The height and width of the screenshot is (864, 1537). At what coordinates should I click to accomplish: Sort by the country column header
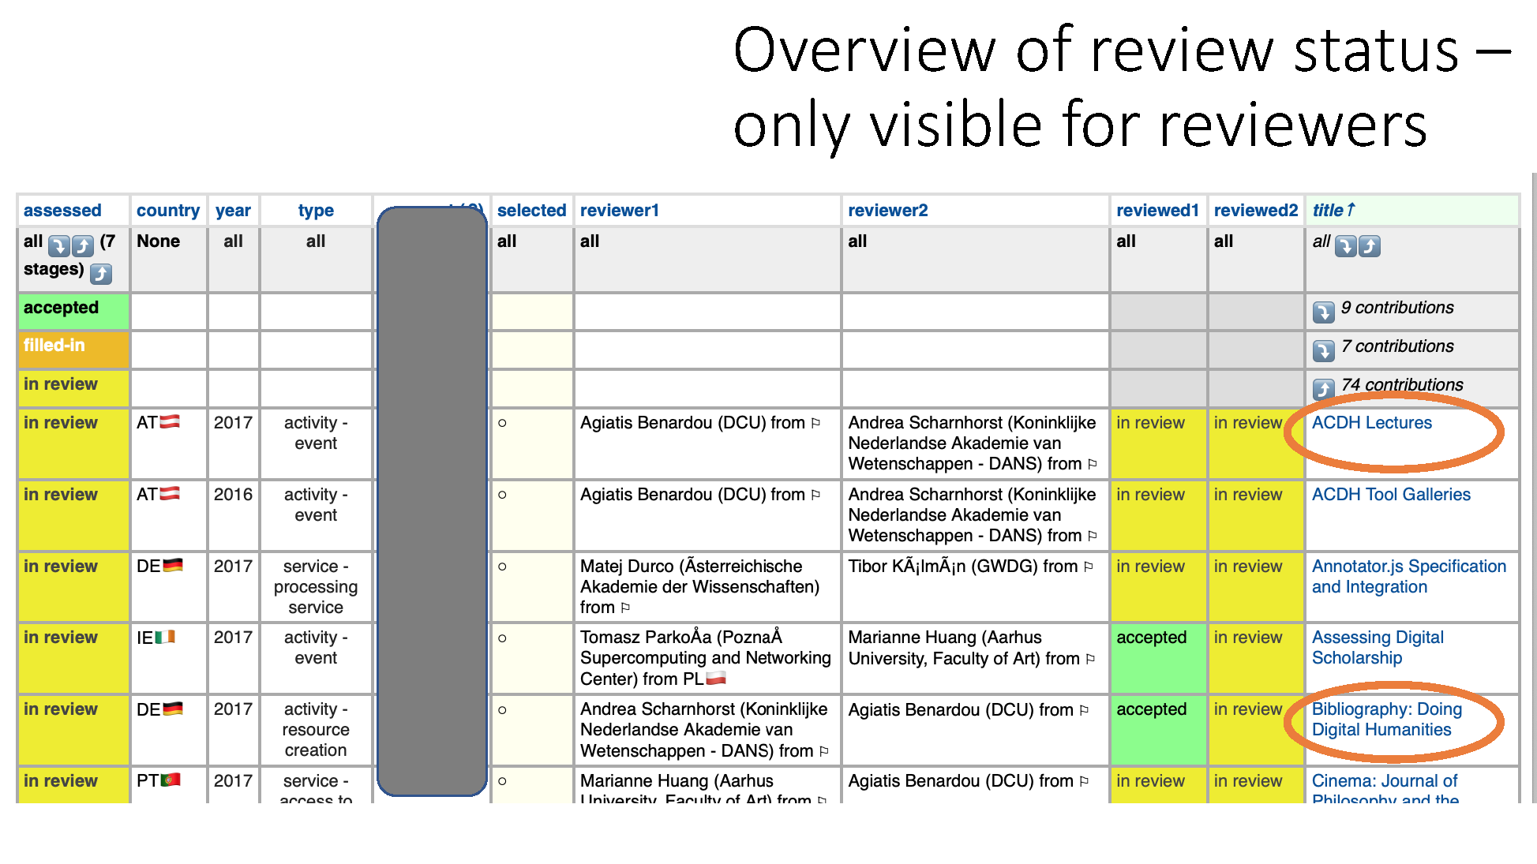(168, 211)
